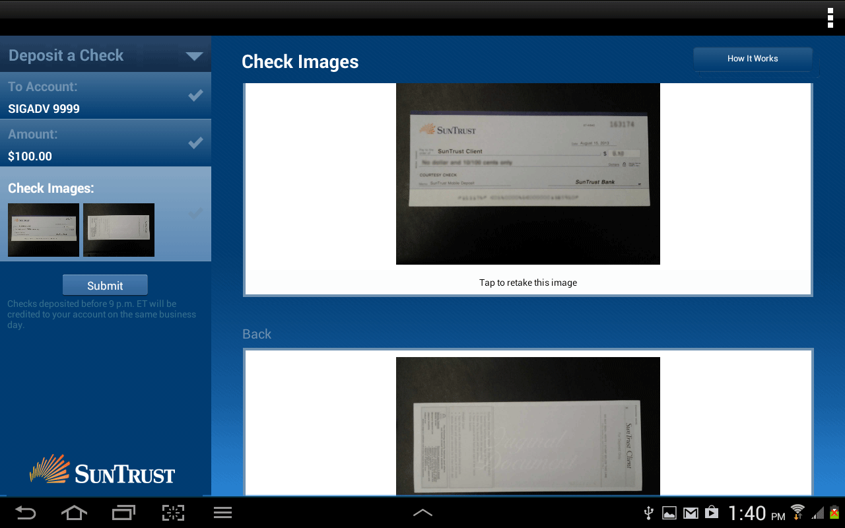The width and height of the screenshot is (845, 528).
Task: Go back using Android back arrow
Action: pos(25,513)
